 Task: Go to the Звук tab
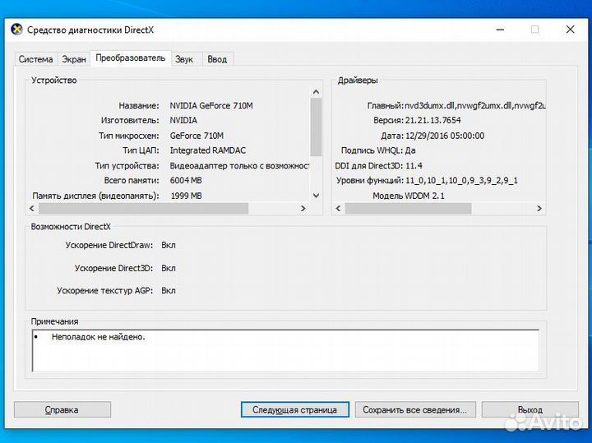[x=184, y=59]
